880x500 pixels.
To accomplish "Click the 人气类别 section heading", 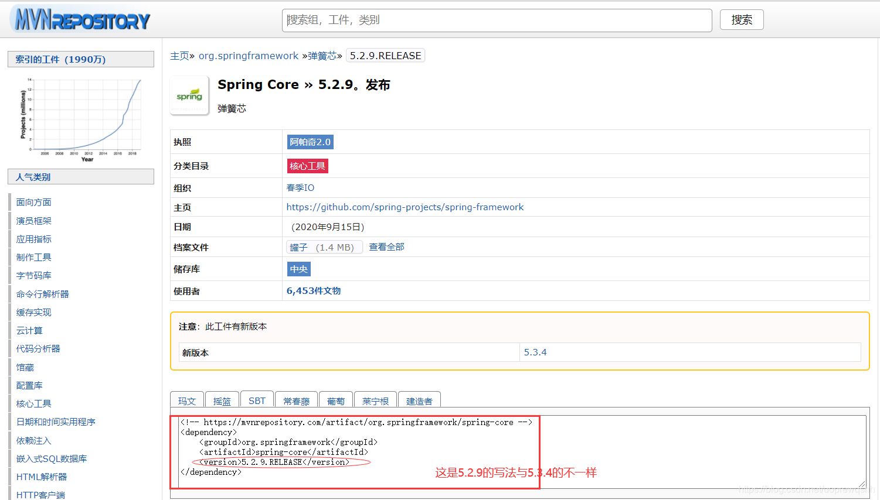I will 81,177.
